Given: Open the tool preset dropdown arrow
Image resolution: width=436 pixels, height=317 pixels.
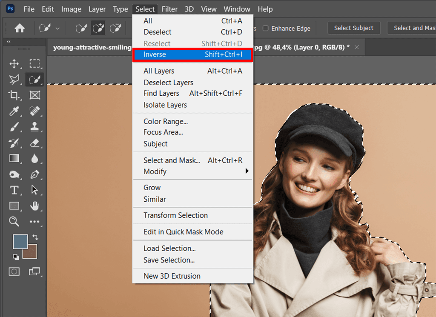Looking at the screenshot, I should [57, 29].
